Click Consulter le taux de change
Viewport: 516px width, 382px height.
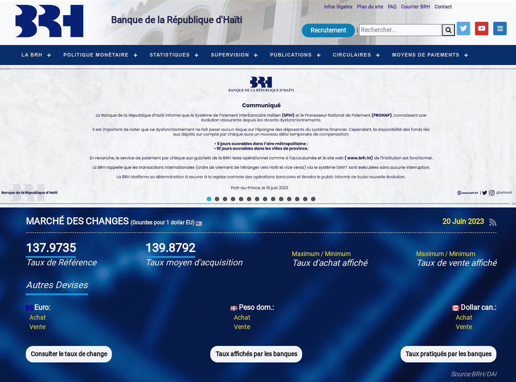[x=69, y=354]
